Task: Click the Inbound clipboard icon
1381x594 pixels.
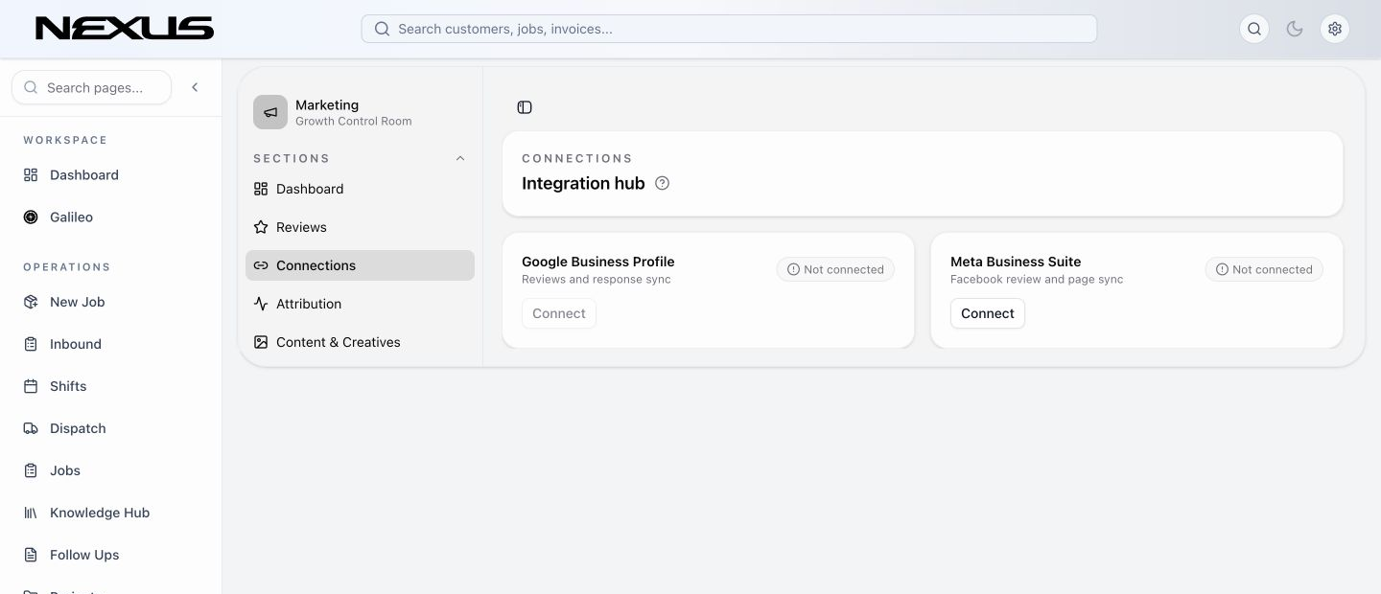Action: pos(31,344)
